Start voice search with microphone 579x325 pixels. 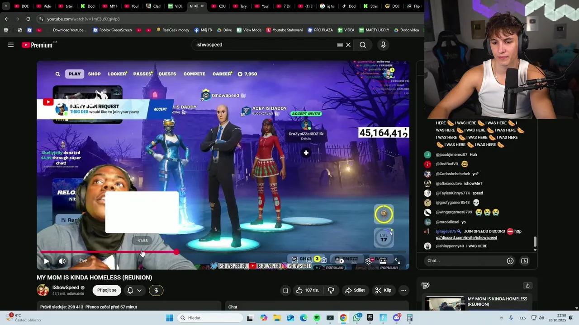[x=383, y=45]
